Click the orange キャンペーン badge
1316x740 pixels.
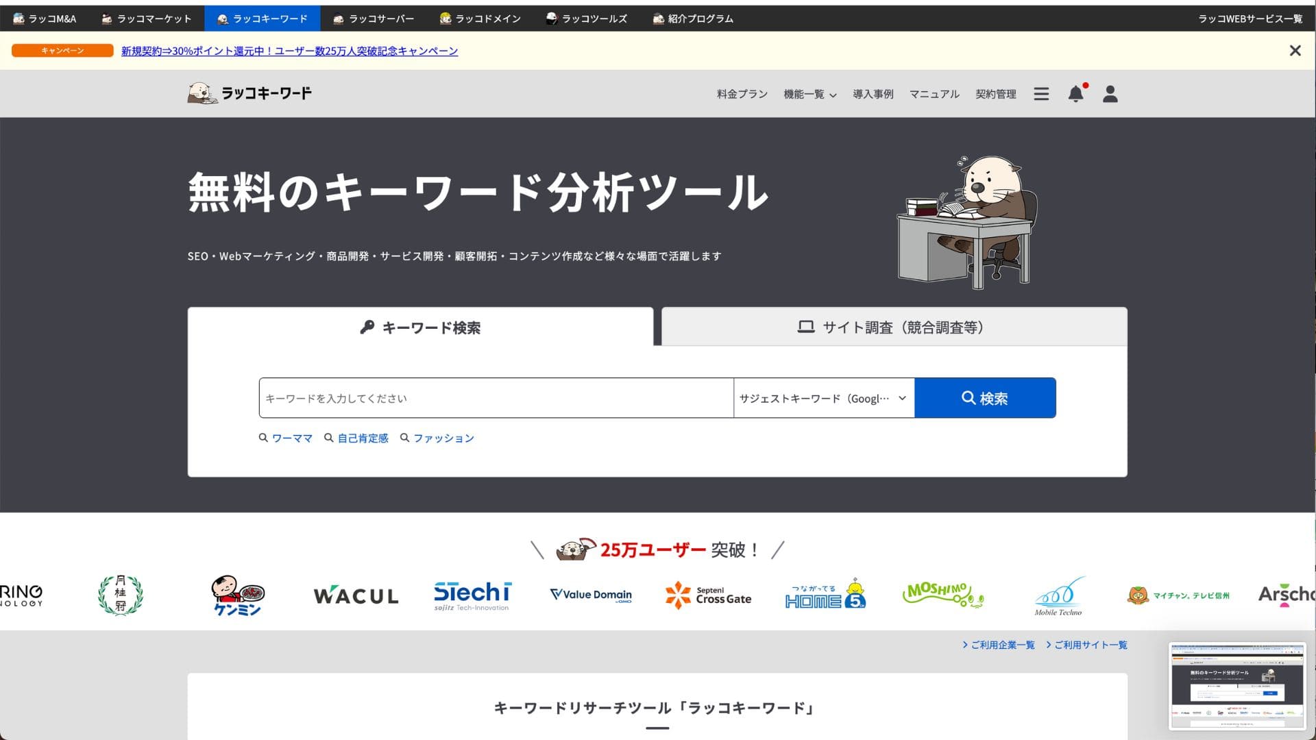(62, 51)
